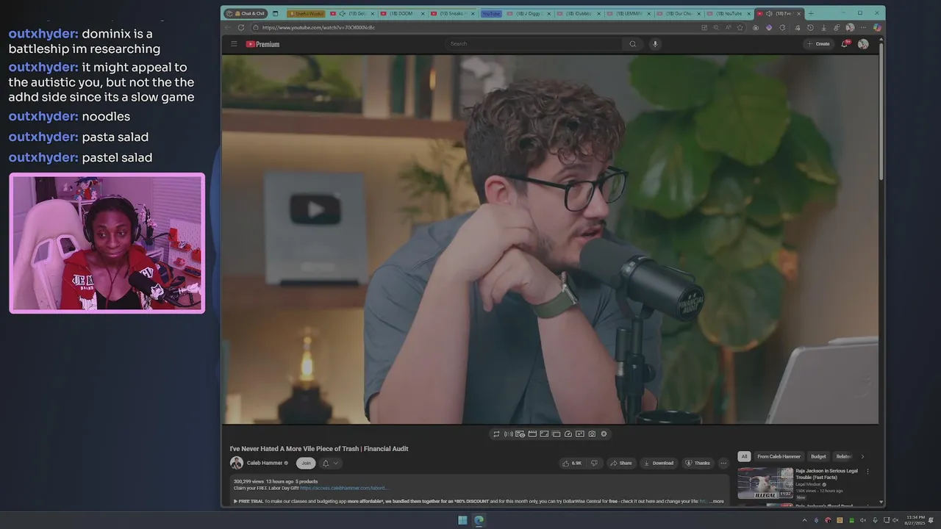Click the YouTube Premium logo

[x=262, y=44]
